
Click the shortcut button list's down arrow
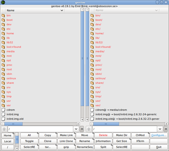[17, 148]
